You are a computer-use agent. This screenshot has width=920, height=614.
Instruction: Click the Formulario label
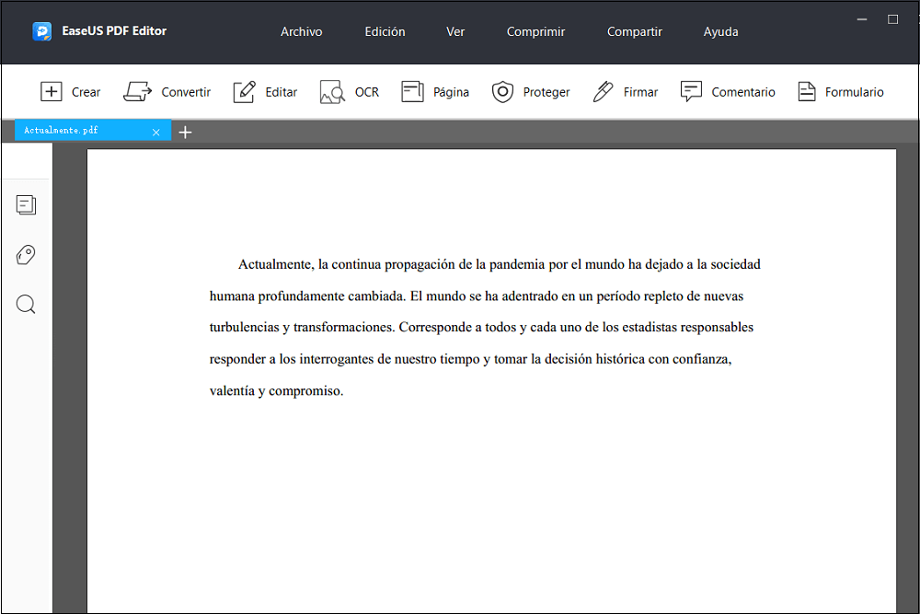(x=855, y=92)
